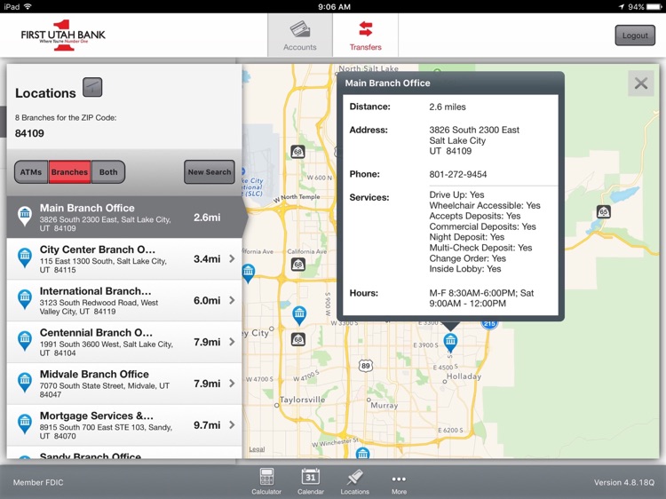
Task: Click Centennial Branch list row name
Action: pyautogui.click(x=96, y=333)
